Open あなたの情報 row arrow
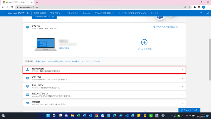The image size is (211, 119). click(x=182, y=70)
